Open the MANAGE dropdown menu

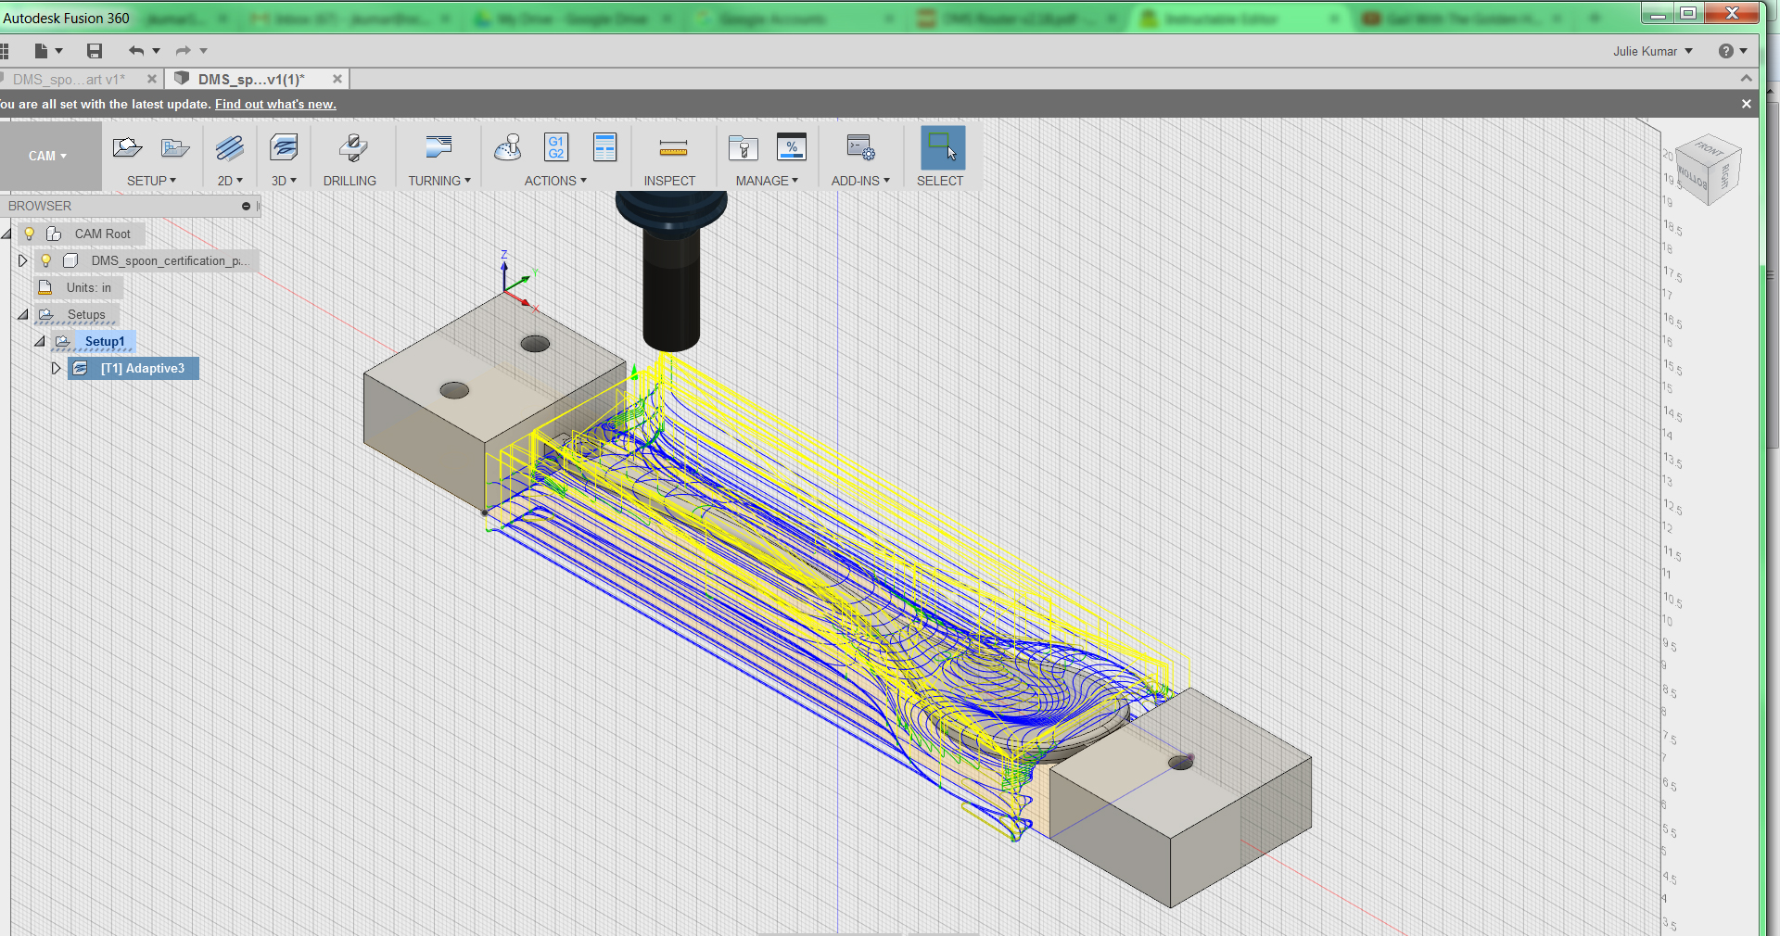767,181
